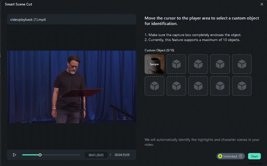Click the playback progress slider handle
267x166 pixels.
click(40, 155)
